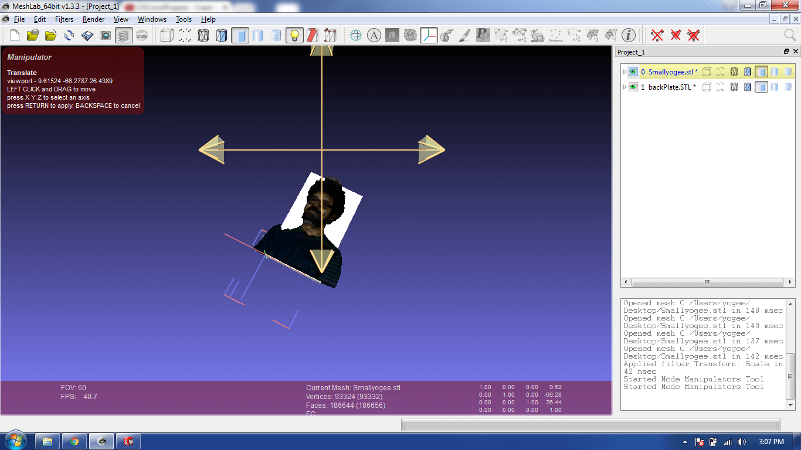Delete selected vertices with first red X
801x450 pixels.
click(657, 36)
